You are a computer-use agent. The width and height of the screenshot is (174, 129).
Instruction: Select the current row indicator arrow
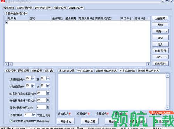tap(6, 22)
